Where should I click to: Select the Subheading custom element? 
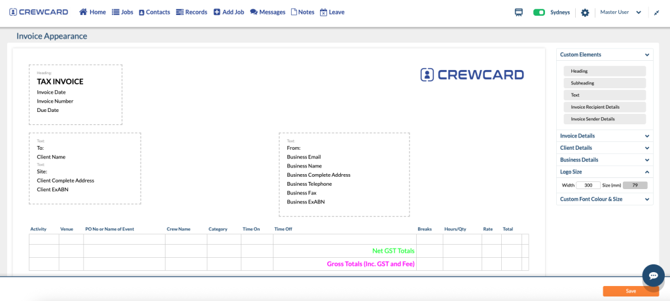[x=604, y=83]
